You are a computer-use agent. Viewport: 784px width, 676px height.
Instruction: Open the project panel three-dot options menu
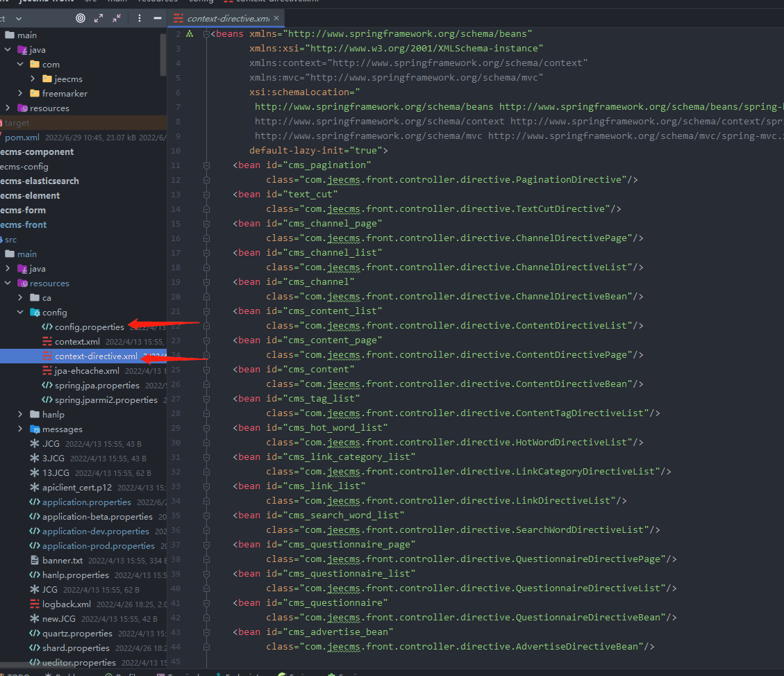pos(140,18)
